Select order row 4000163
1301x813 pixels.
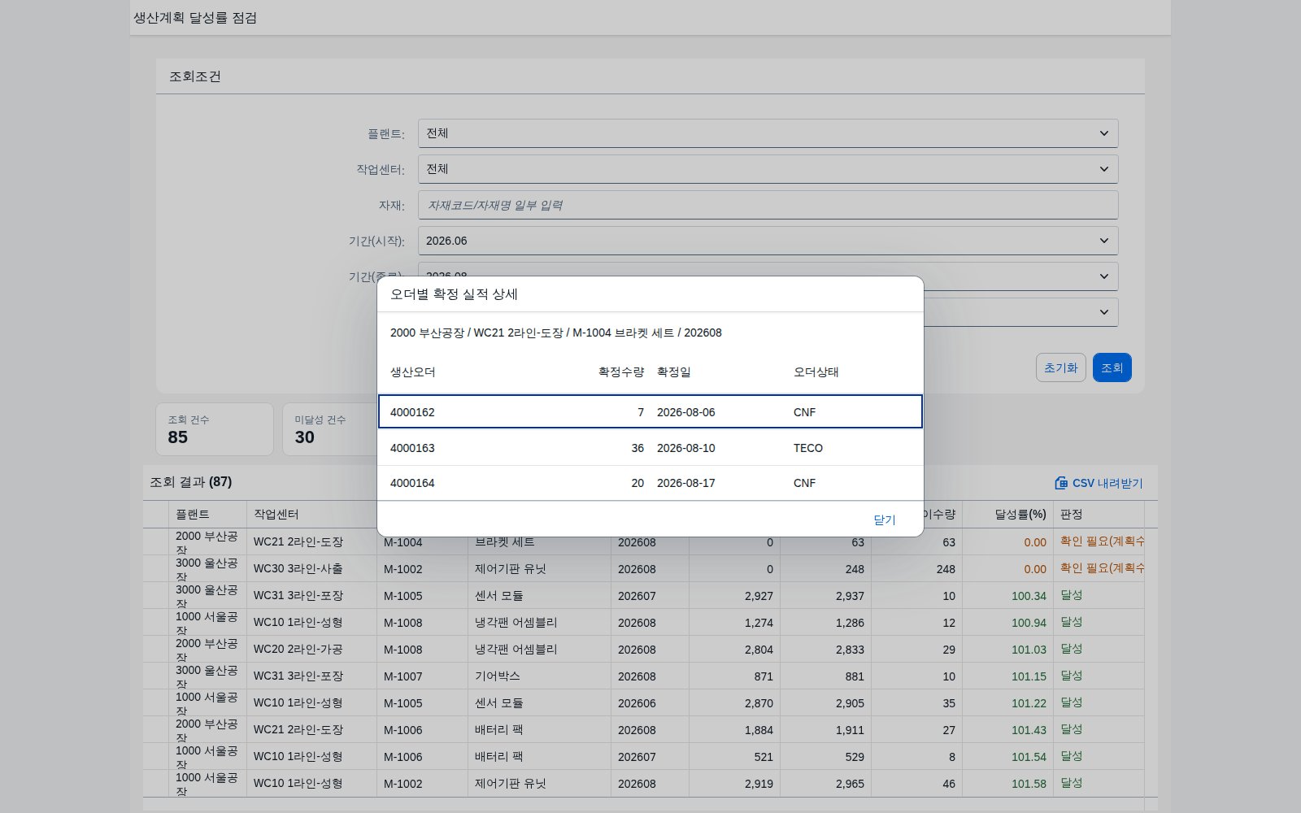[x=650, y=448]
